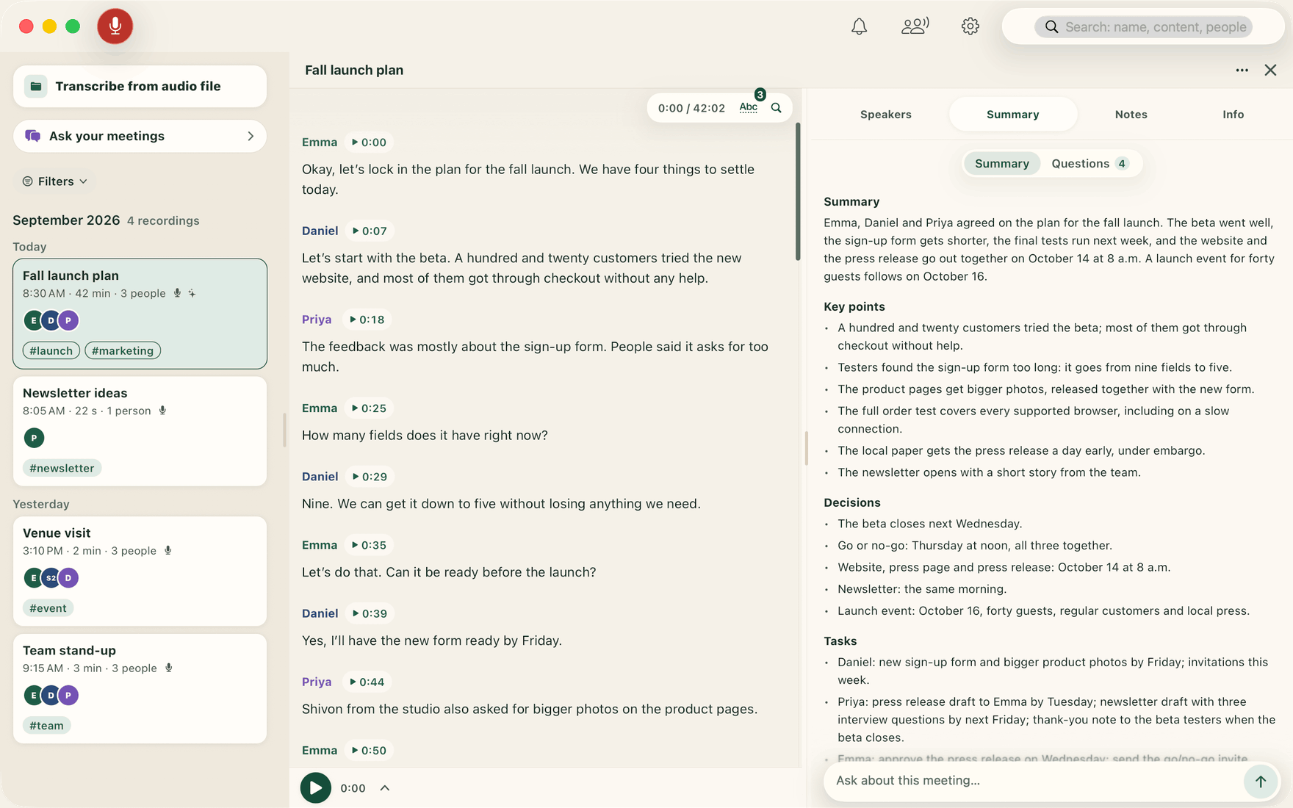Click the Abc vocabulary corrections icon
The width and height of the screenshot is (1293, 808).
(748, 107)
